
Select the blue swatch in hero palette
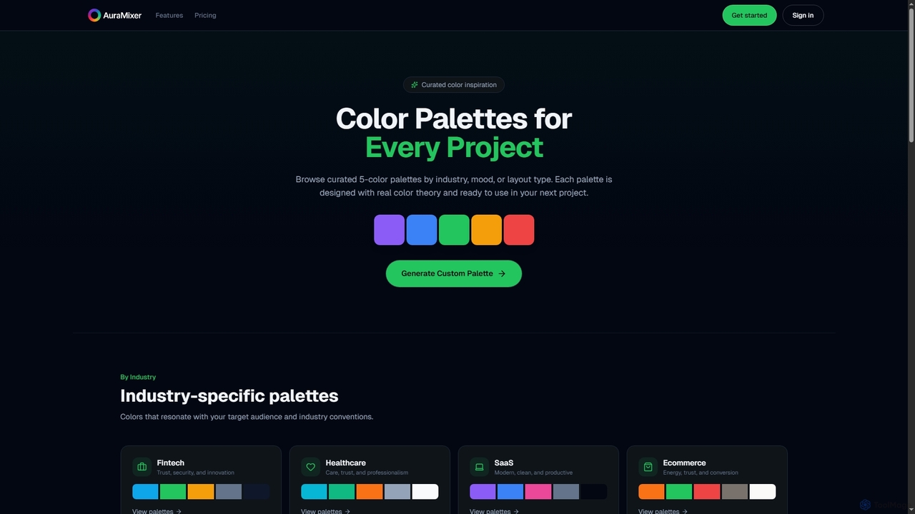tap(422, 230)
